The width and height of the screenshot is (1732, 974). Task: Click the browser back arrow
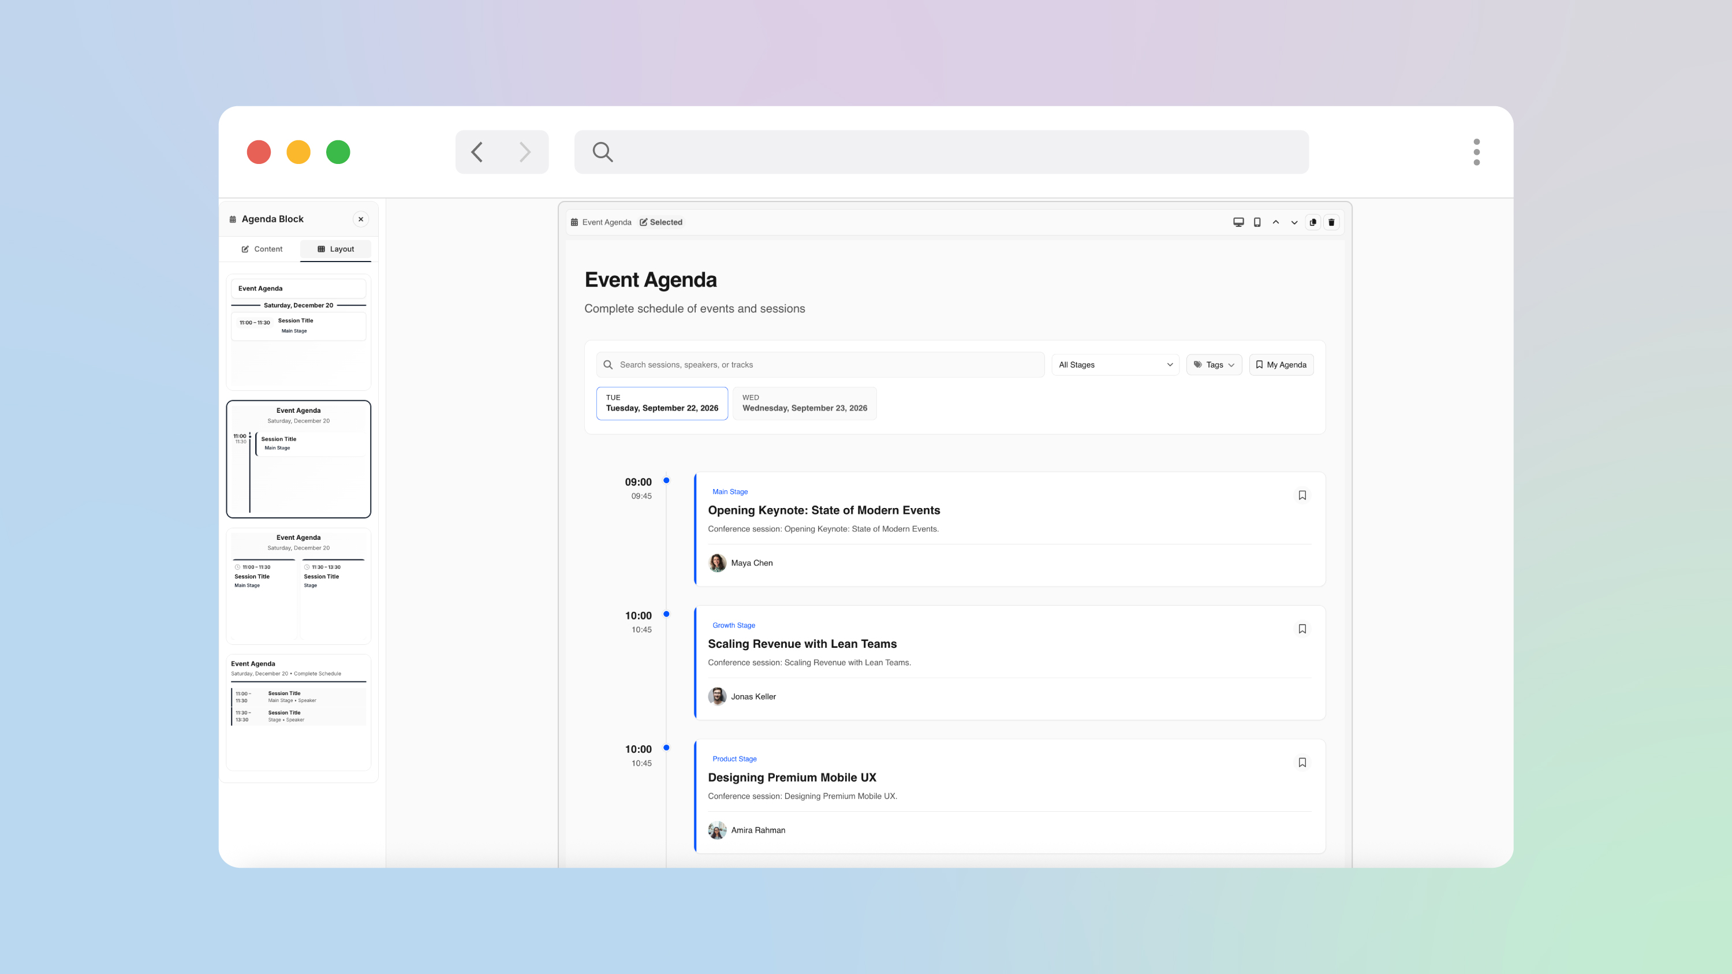476,152
